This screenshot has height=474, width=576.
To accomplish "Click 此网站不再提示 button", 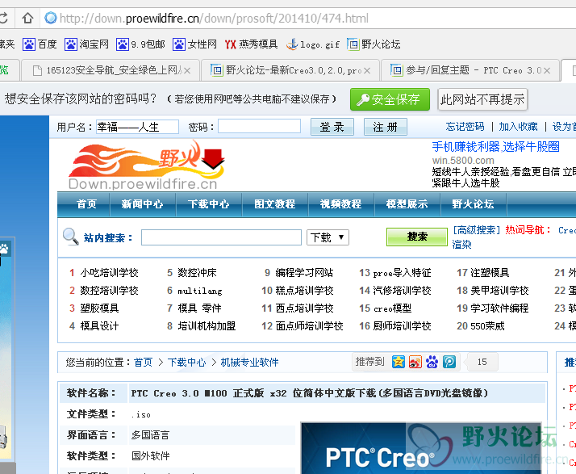I will (x=482, y=99).
